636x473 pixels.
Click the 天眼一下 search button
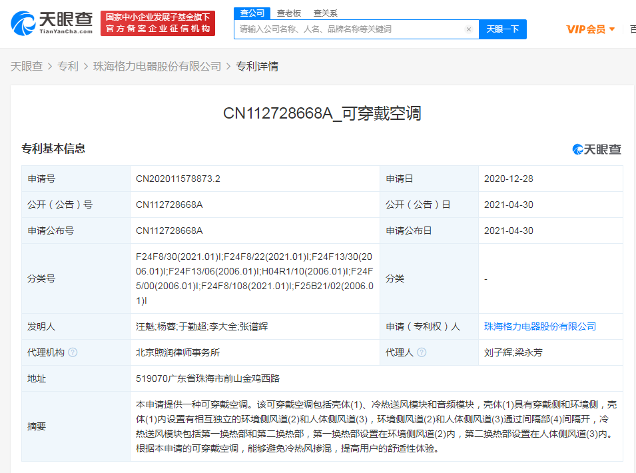503,29
